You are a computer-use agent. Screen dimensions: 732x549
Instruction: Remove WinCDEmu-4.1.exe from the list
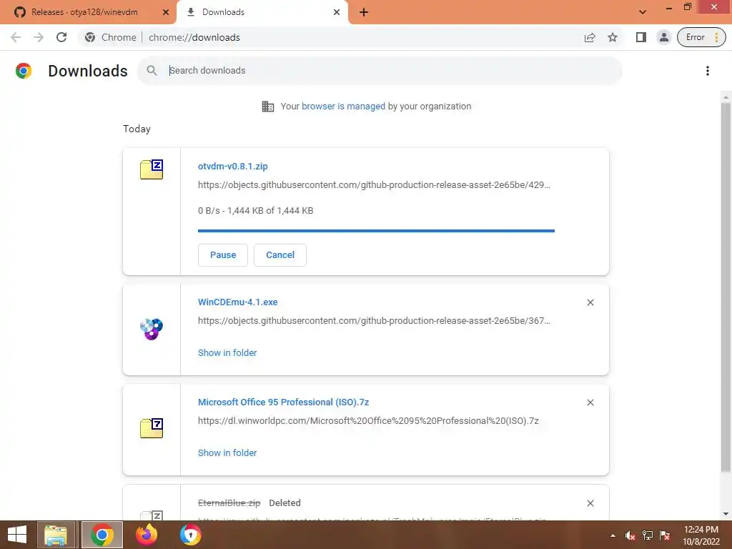(590, 302)
